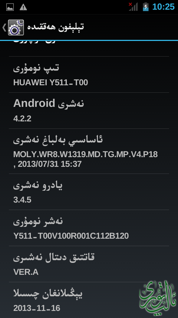The image size is (178, 318).
Task: Tap the signal strength icon with red X
Action: [x=133, y=7]
